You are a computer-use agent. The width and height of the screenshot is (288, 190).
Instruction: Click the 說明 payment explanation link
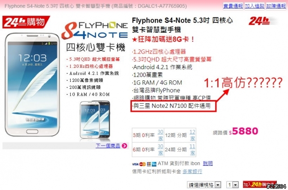(208, 163)
